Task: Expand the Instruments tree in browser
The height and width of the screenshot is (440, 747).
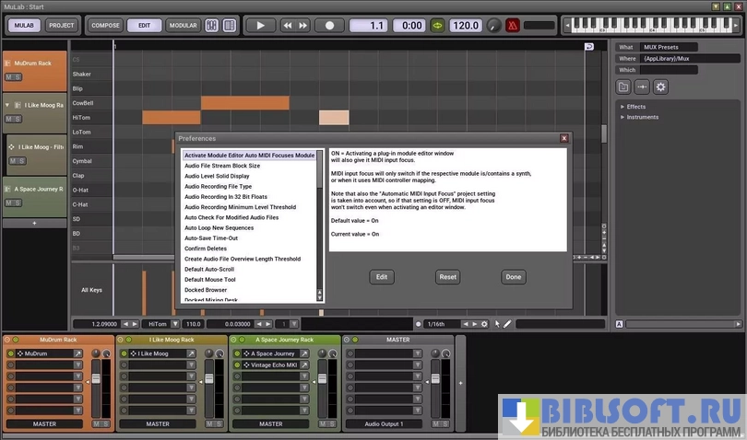Action: coord(622,117)
